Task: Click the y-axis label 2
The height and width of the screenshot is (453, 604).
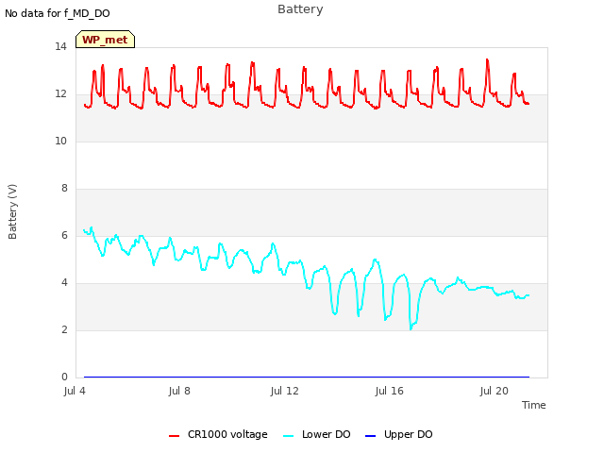Action: coord(64,329)
